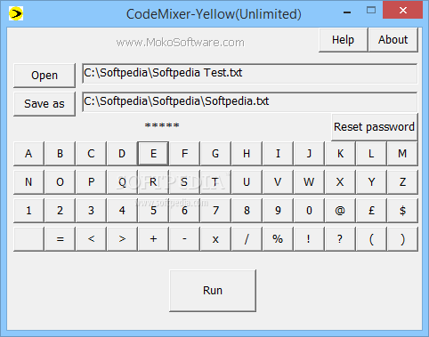Click the Q key button
The image size is (429, 337).
point(122,182)
